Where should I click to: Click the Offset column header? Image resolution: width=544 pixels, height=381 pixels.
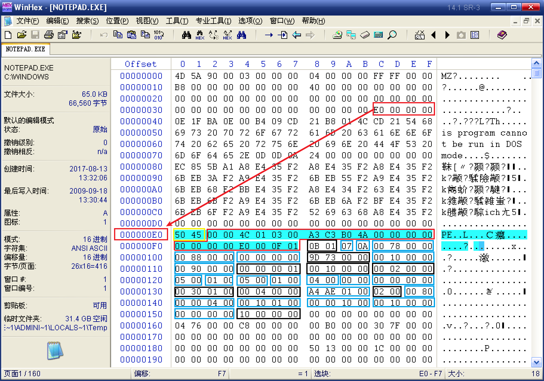(x=141, y=64)
